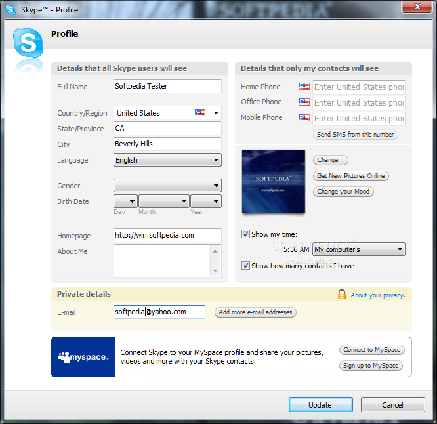The image size is (437, 424).
Task: Click Add more e-mail addresses
Action: (255, 312)
